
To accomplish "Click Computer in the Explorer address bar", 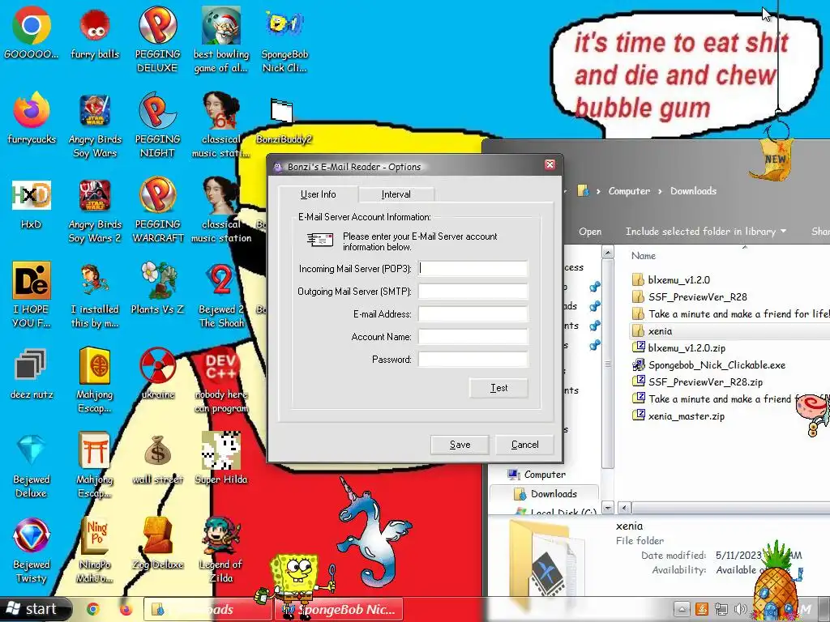I will click(629, 191).
